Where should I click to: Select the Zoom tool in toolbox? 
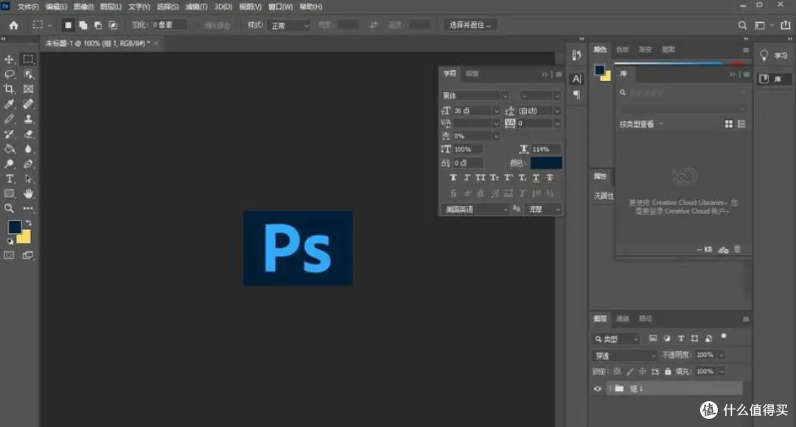click(9, 208)
